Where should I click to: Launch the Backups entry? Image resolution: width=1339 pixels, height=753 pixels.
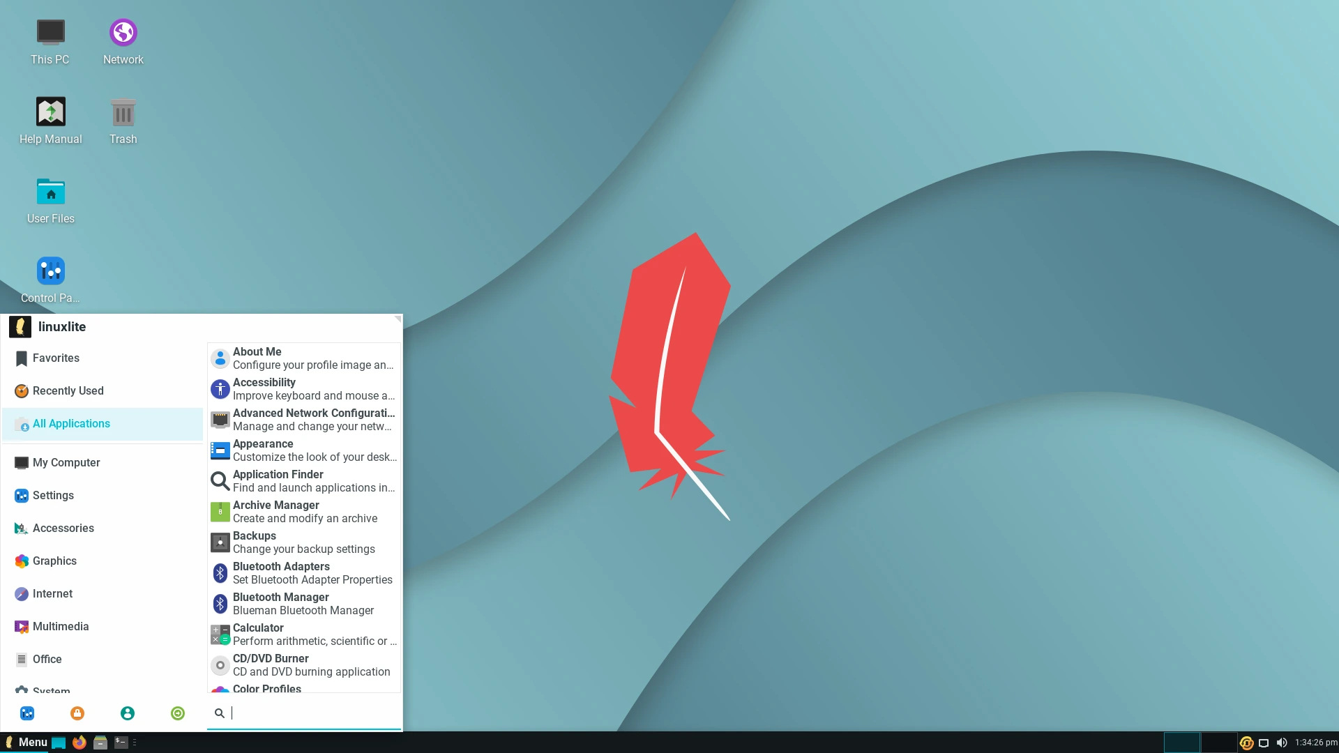(x=304, y=542)
